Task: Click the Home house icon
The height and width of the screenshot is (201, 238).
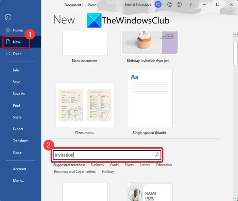Action: click(8, 30)
